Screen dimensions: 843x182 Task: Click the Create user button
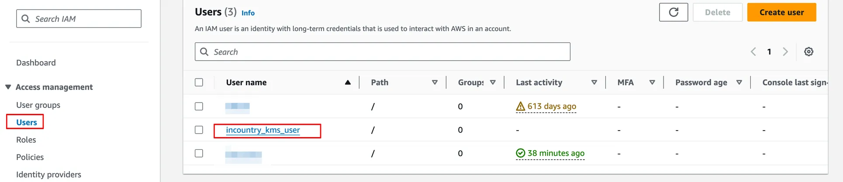(781, 12)
